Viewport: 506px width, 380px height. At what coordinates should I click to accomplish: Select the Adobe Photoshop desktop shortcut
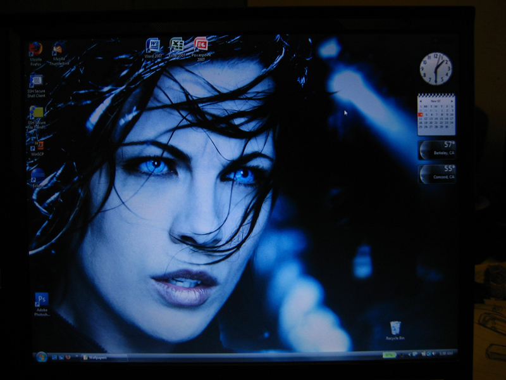(x=42, y=305)
